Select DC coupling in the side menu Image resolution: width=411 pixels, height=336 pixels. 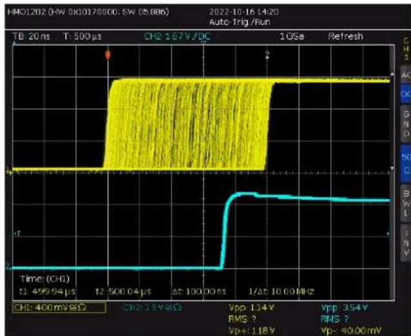point(406,94)
